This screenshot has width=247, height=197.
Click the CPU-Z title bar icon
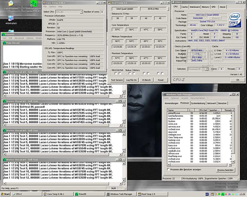click(x=173, y=2)
